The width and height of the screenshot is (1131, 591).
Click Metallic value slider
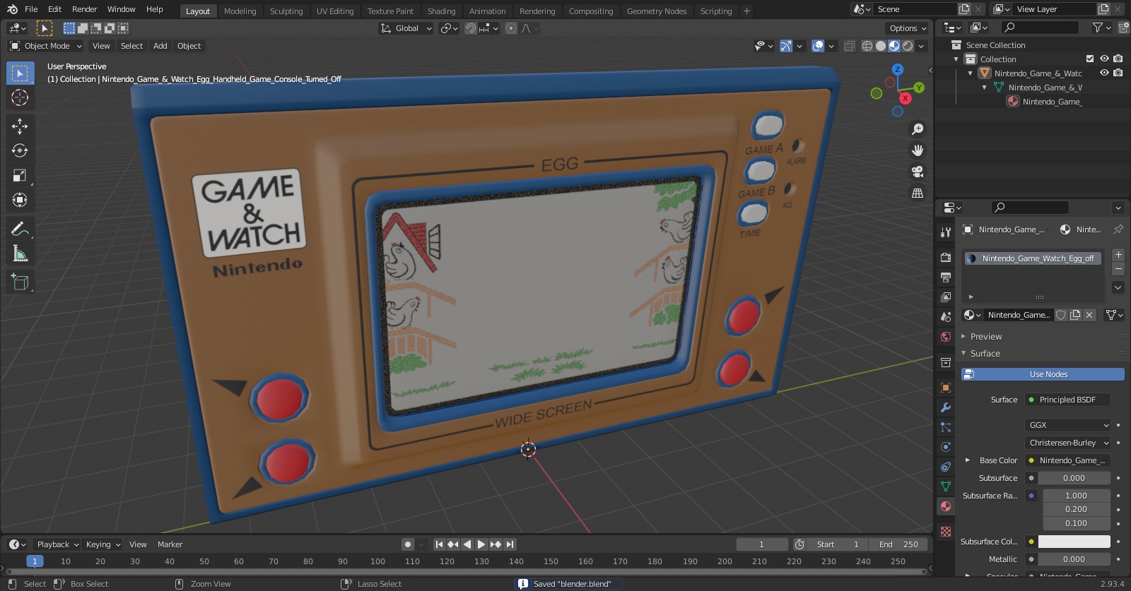pos(1074,559)
